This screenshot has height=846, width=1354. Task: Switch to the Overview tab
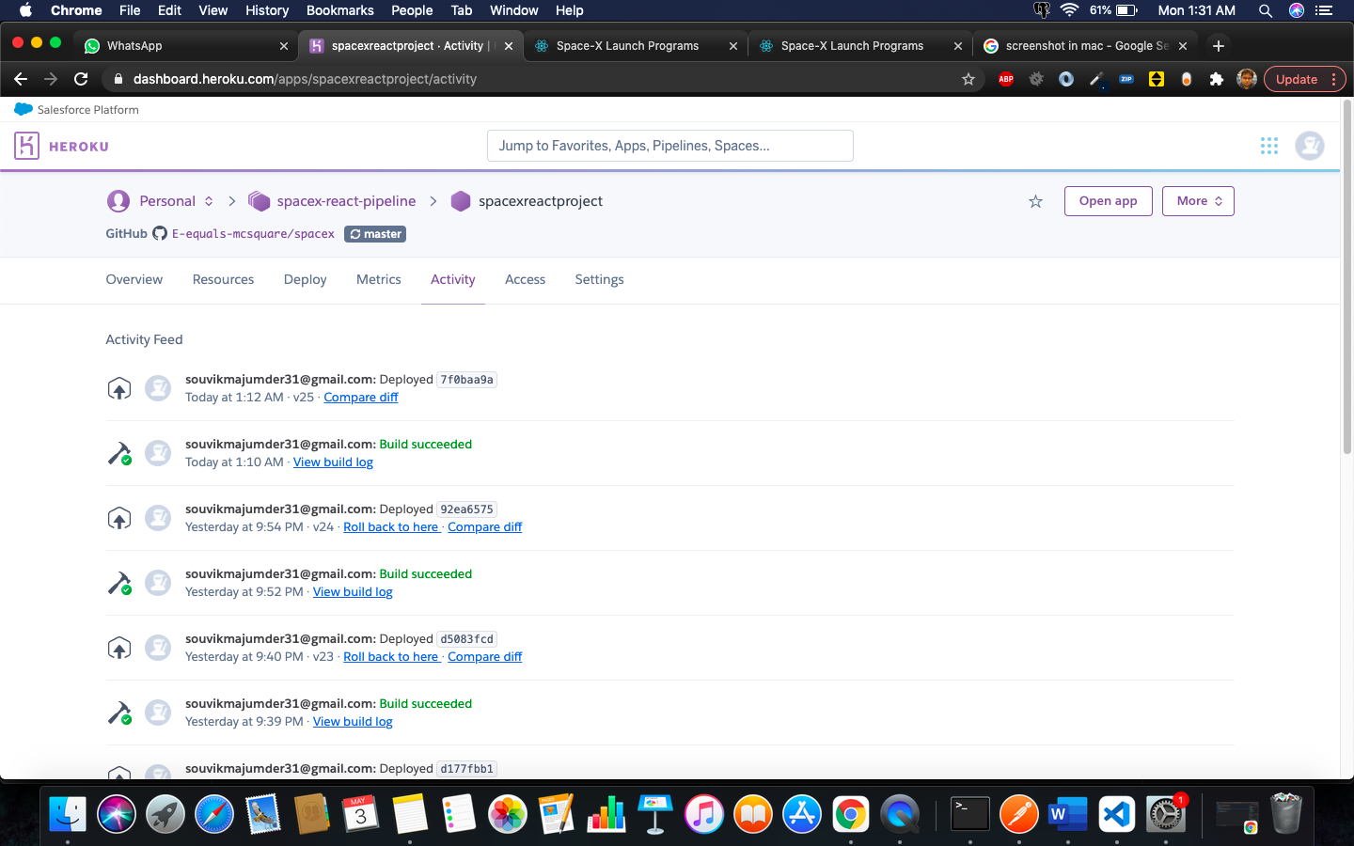pos(134,279)
